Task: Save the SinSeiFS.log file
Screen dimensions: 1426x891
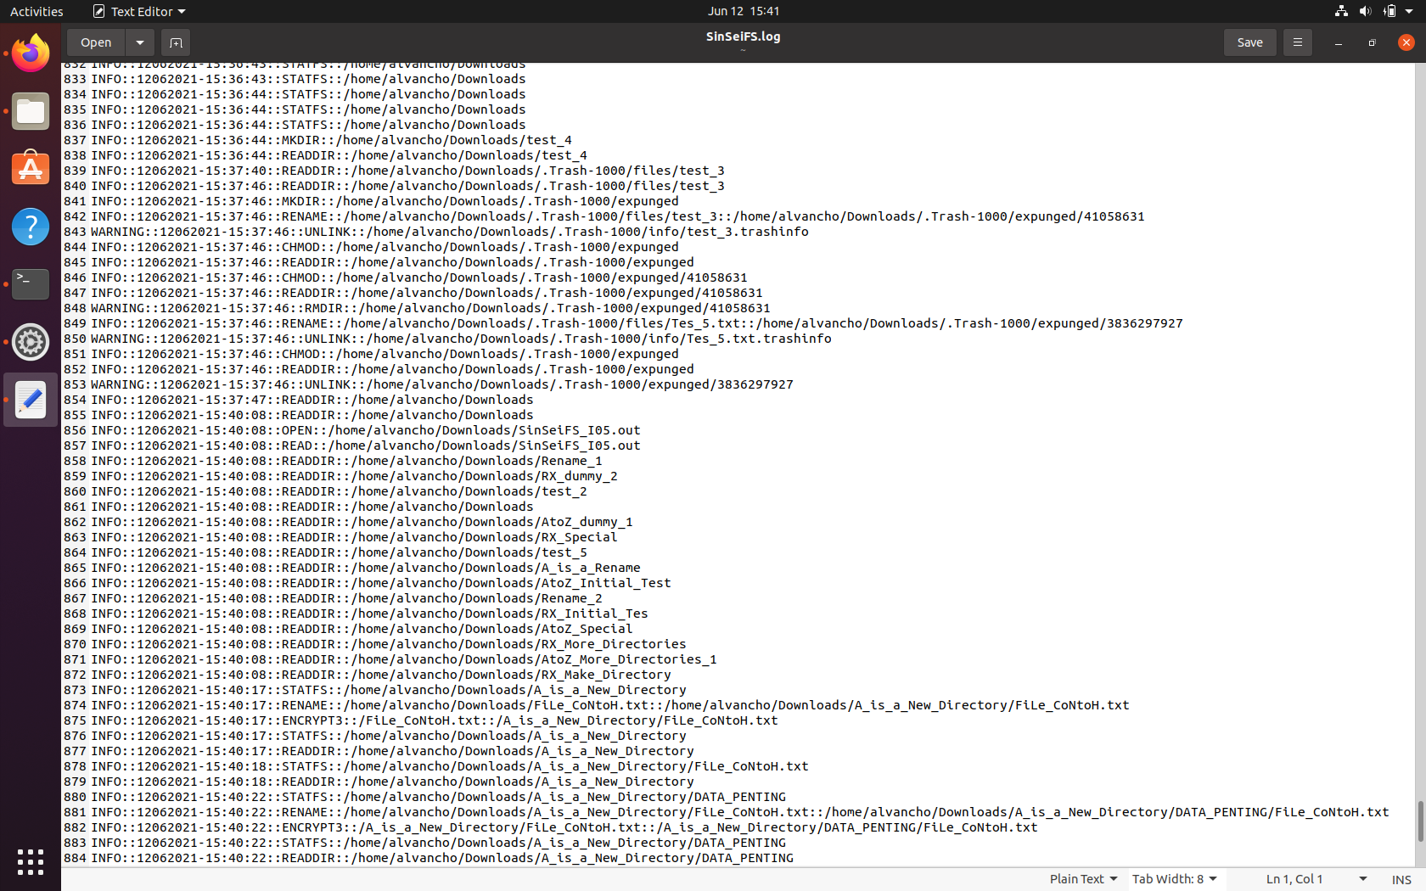Action: [x=1249, y=42]
